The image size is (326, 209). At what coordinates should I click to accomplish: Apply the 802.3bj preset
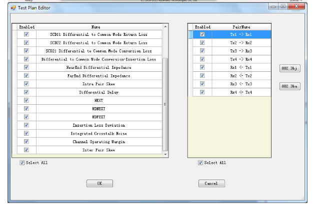289,68
